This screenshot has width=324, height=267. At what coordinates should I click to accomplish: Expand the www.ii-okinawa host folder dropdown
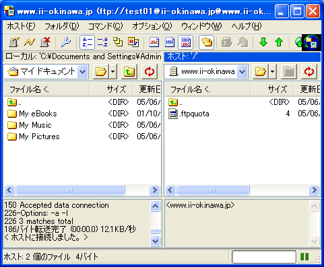pyautogui.click(x=242, y=72)
